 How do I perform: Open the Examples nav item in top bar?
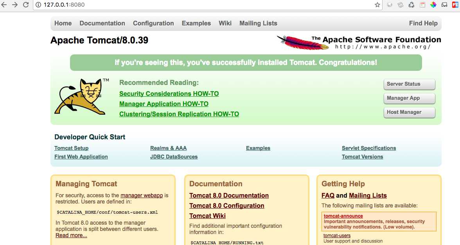(196, 23)
